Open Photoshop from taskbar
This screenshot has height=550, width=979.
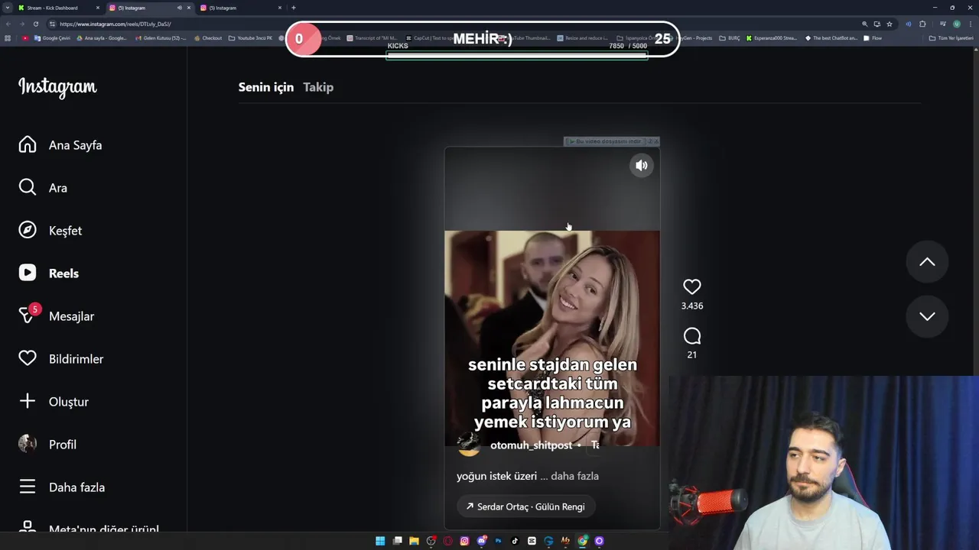[498, 541]
